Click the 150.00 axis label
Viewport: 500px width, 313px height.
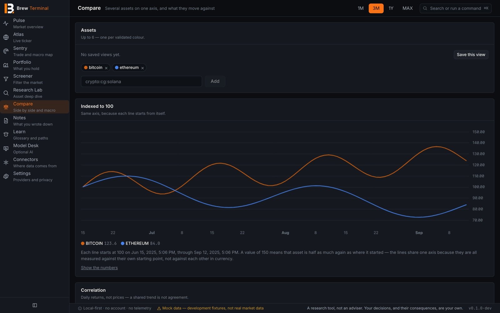[478, 132]
